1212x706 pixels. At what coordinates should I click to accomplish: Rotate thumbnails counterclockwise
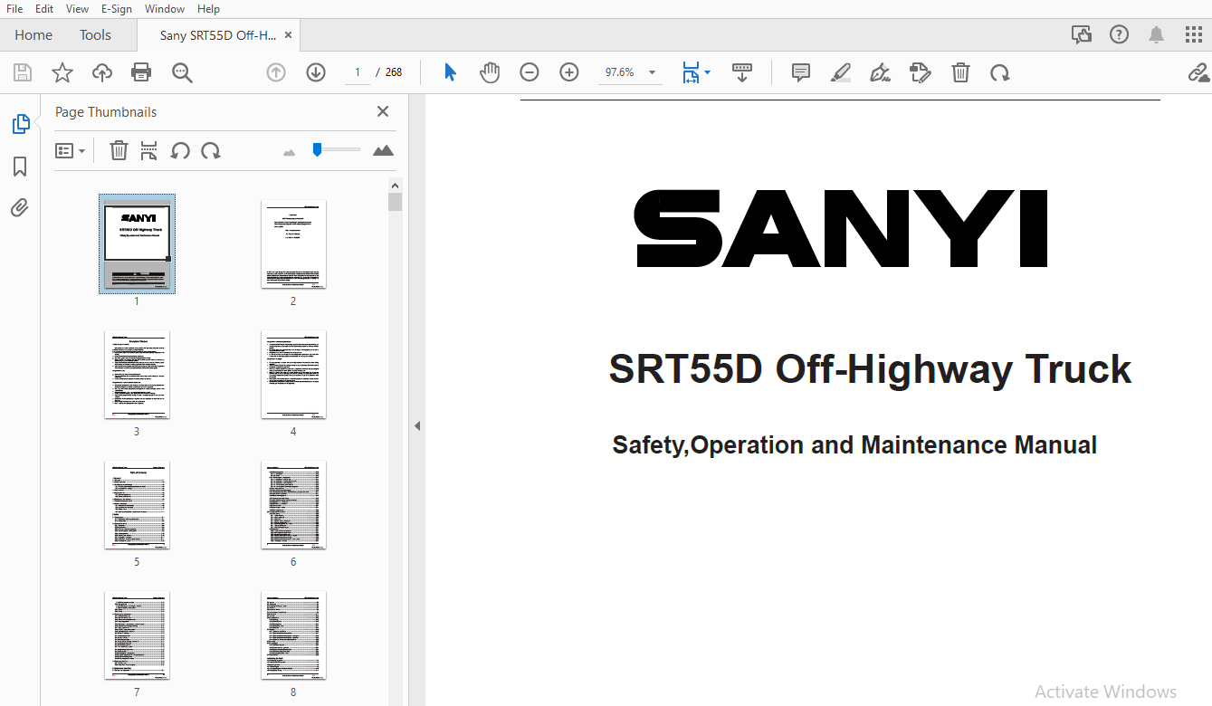180,151
